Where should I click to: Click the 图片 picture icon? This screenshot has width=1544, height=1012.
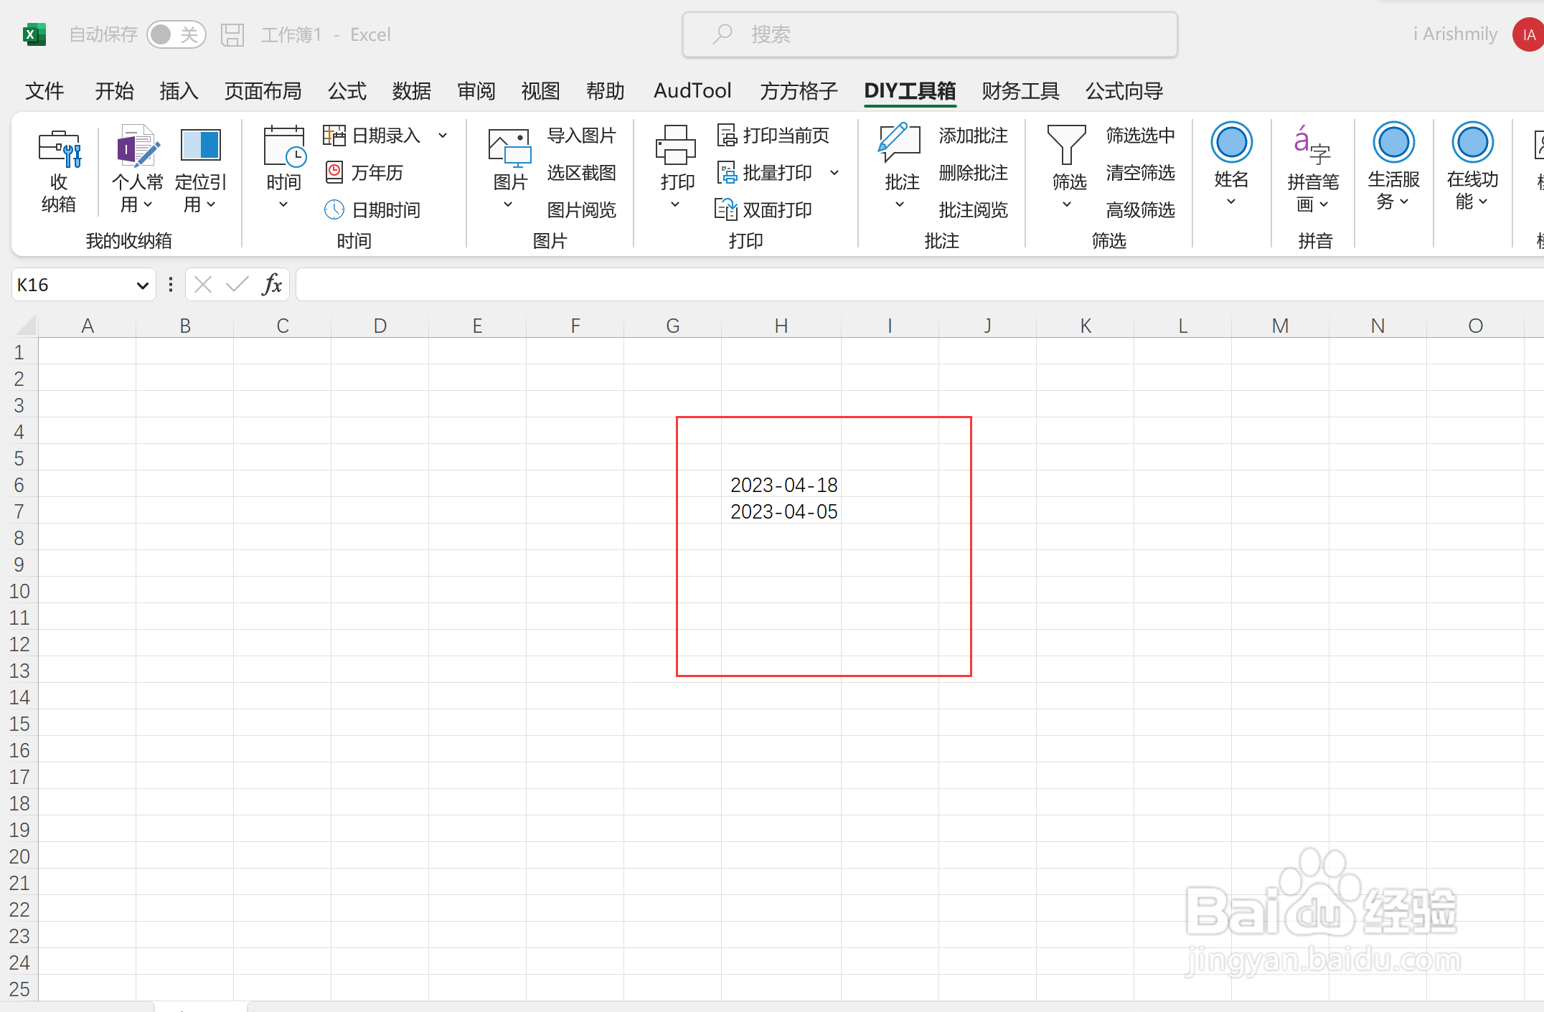coord(509,148)
